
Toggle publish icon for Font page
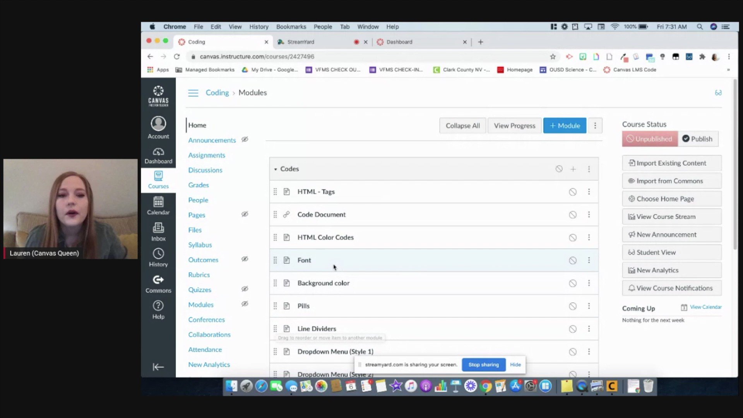click(x=573, y=260)
